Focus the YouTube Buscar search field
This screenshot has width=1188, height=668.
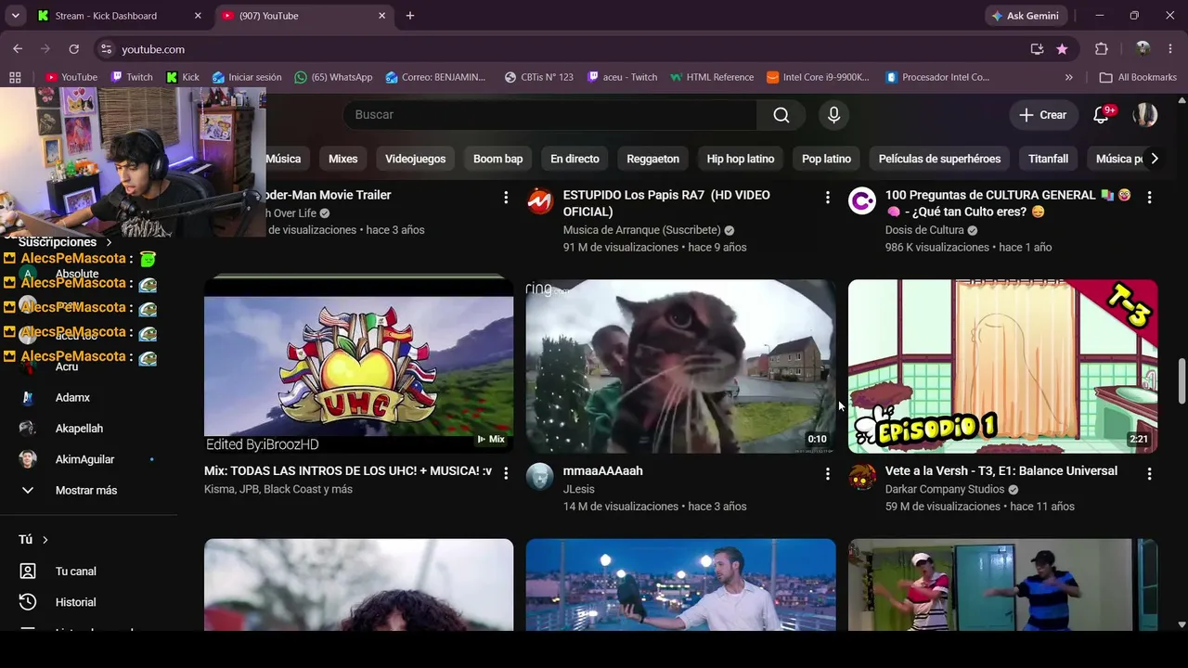click(550, 115)
